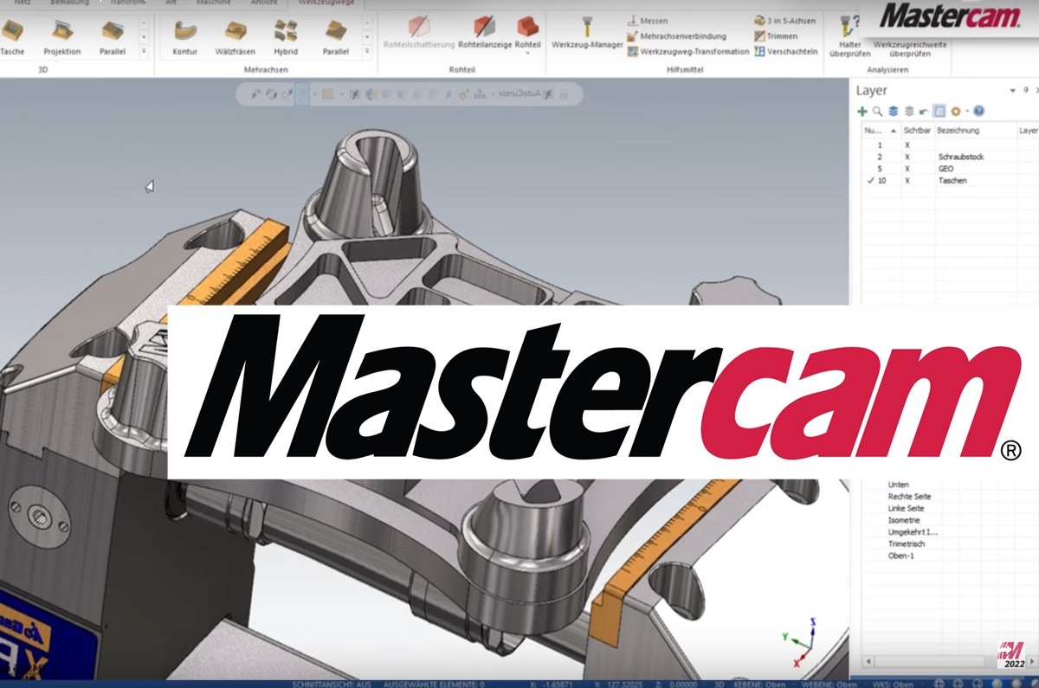Select the Mehrachsen Kontur toolpath
Viewport: 1039px width, 688px height.
(185, 37)
